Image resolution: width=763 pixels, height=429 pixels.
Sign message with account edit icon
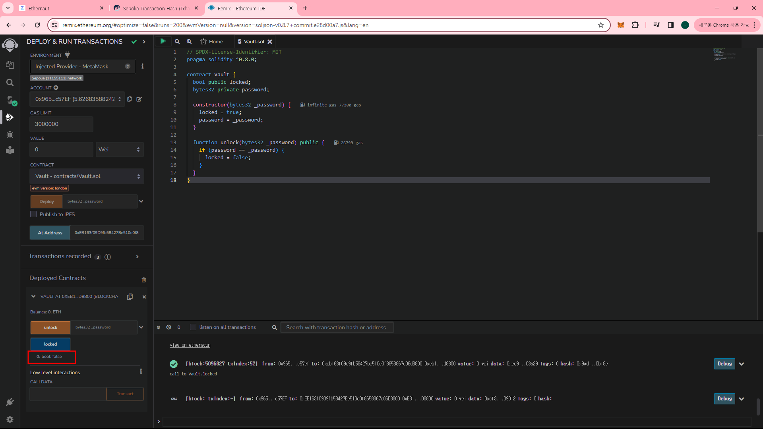139,99
